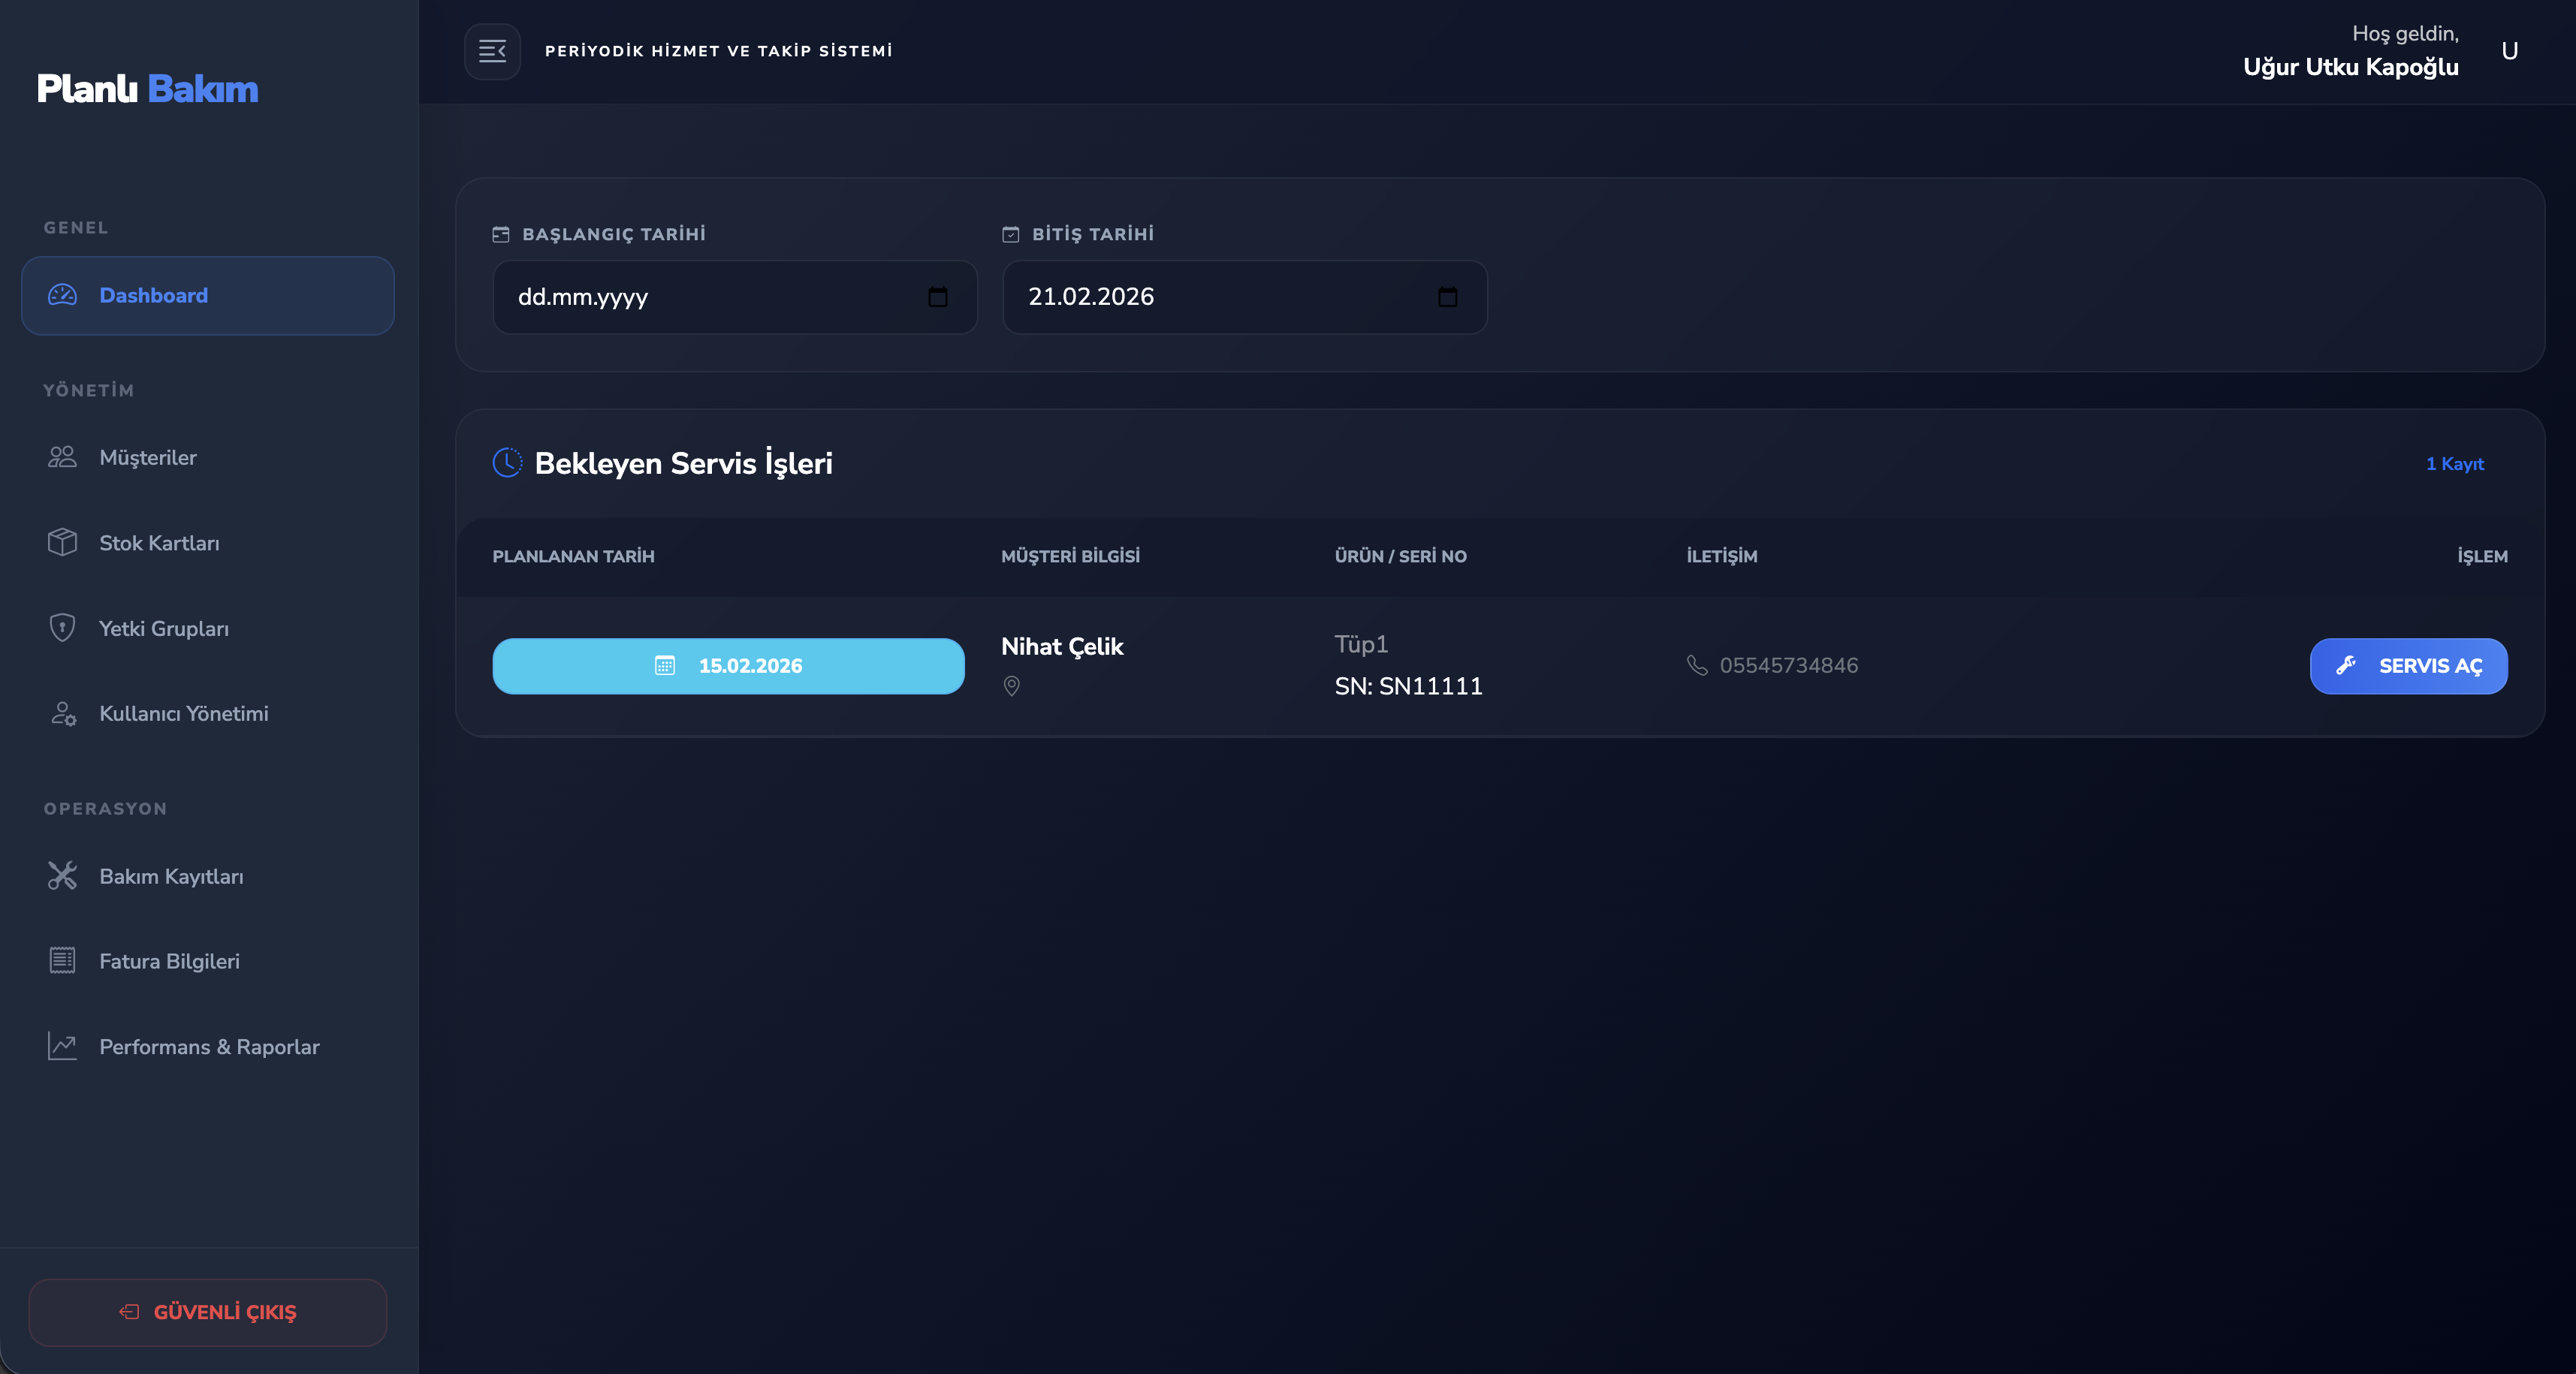Click the Yetki Grupları shield icon

62,628
